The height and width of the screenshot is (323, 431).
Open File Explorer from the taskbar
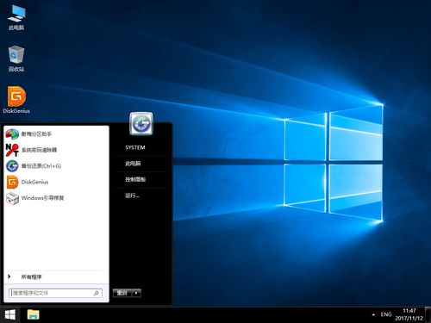33,315
